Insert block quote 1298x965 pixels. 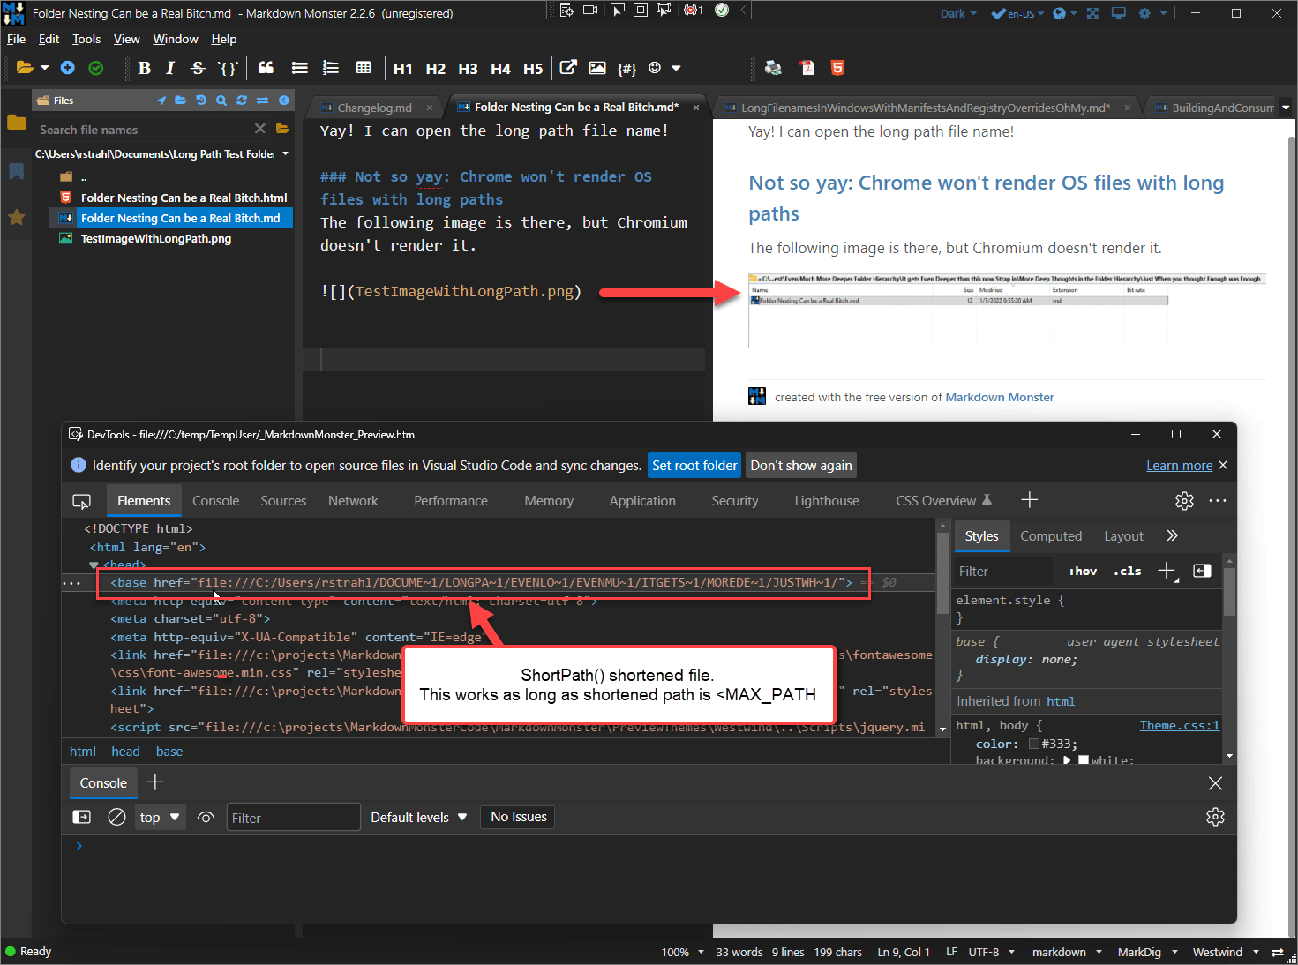(x=266, y=68)
